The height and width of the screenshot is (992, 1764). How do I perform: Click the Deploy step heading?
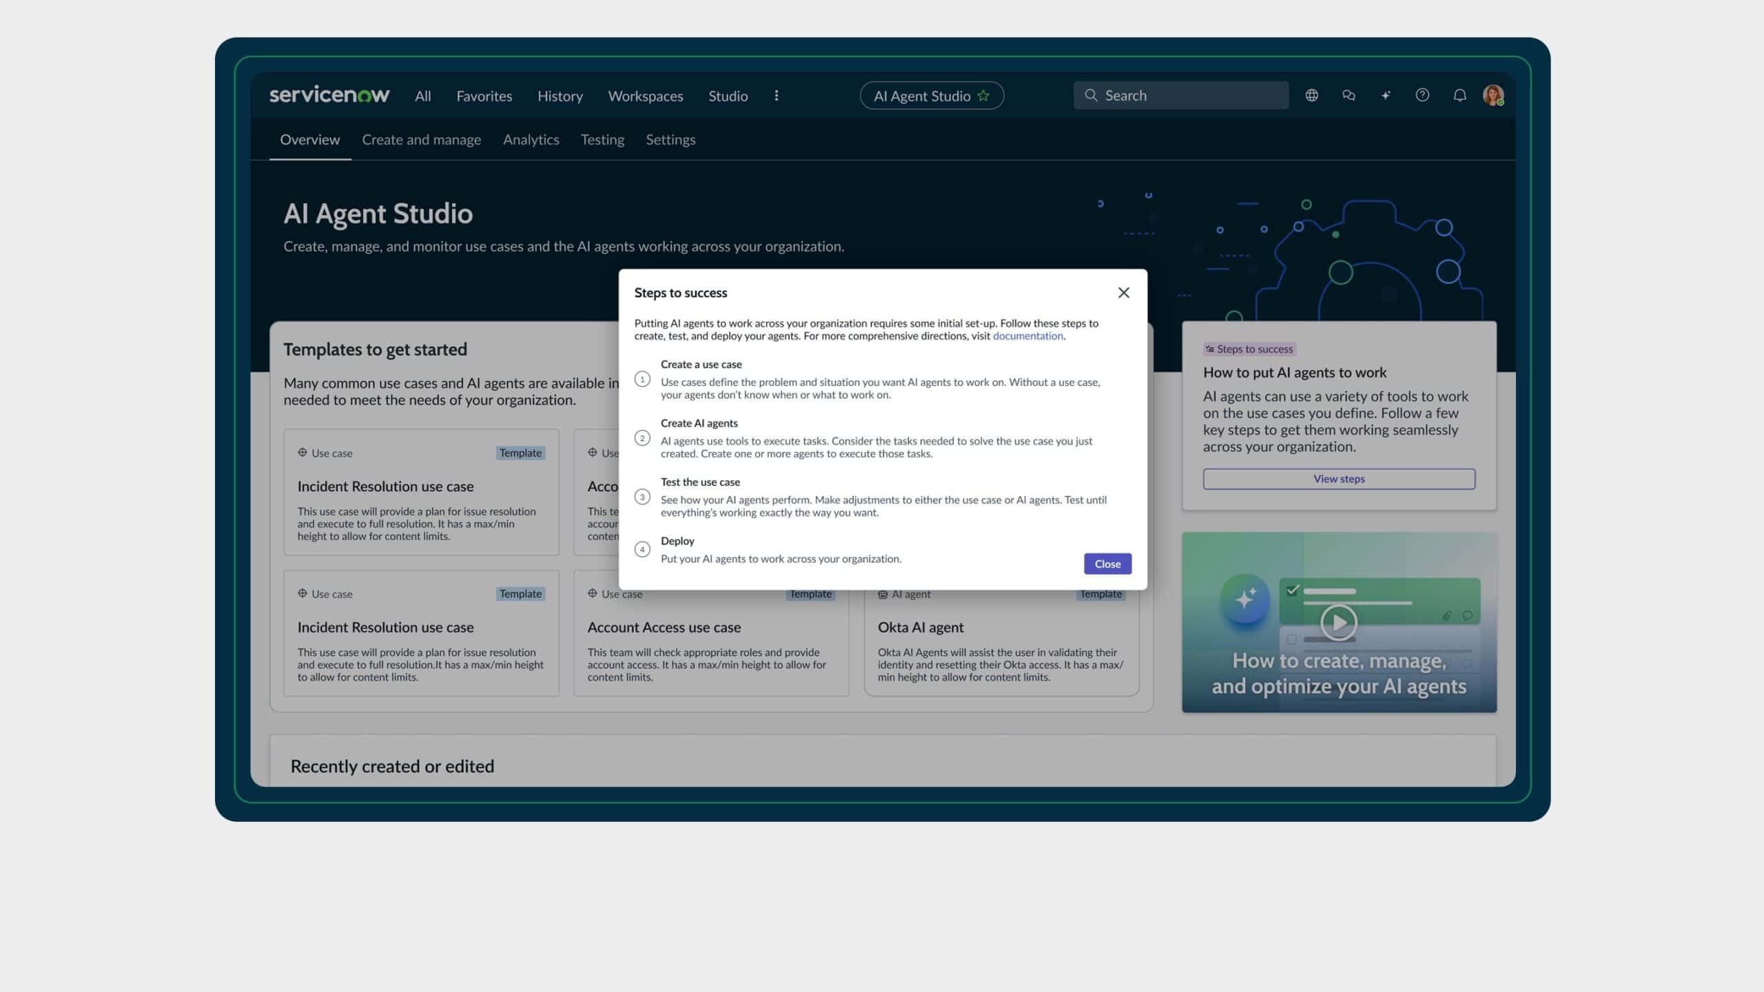click(677, 541)
